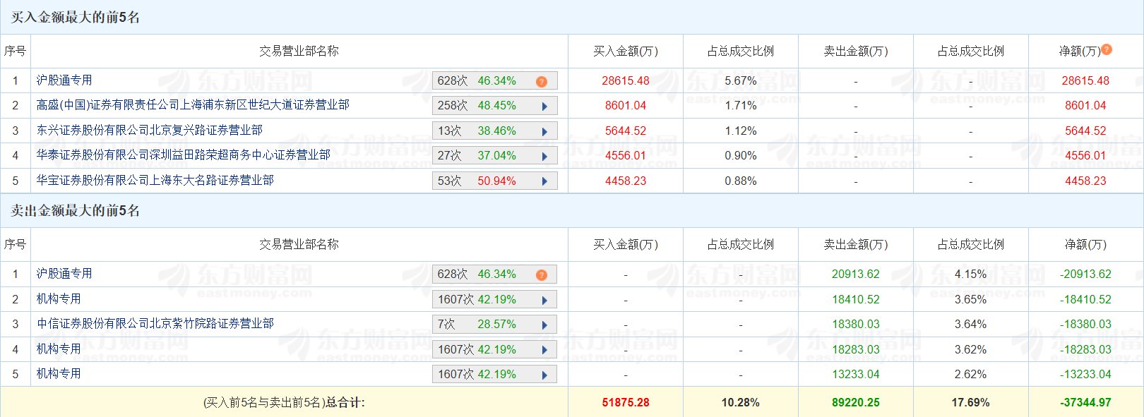Click the orange question mark in the buy table's 沪股通专用 row
Viewport: 1144px width, 417px height.
(x=542, y=82)
